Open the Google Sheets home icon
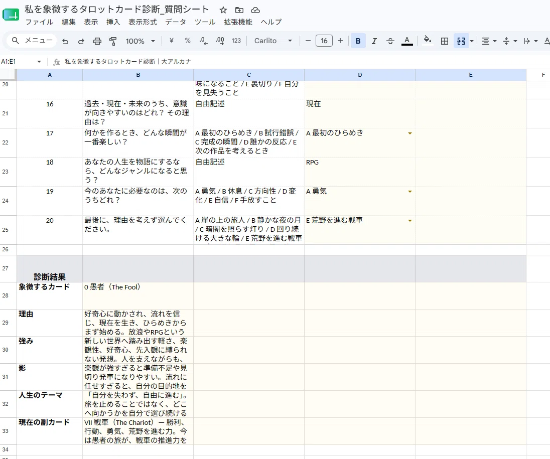This screenshot has height=459, width=550. [11, 15]
